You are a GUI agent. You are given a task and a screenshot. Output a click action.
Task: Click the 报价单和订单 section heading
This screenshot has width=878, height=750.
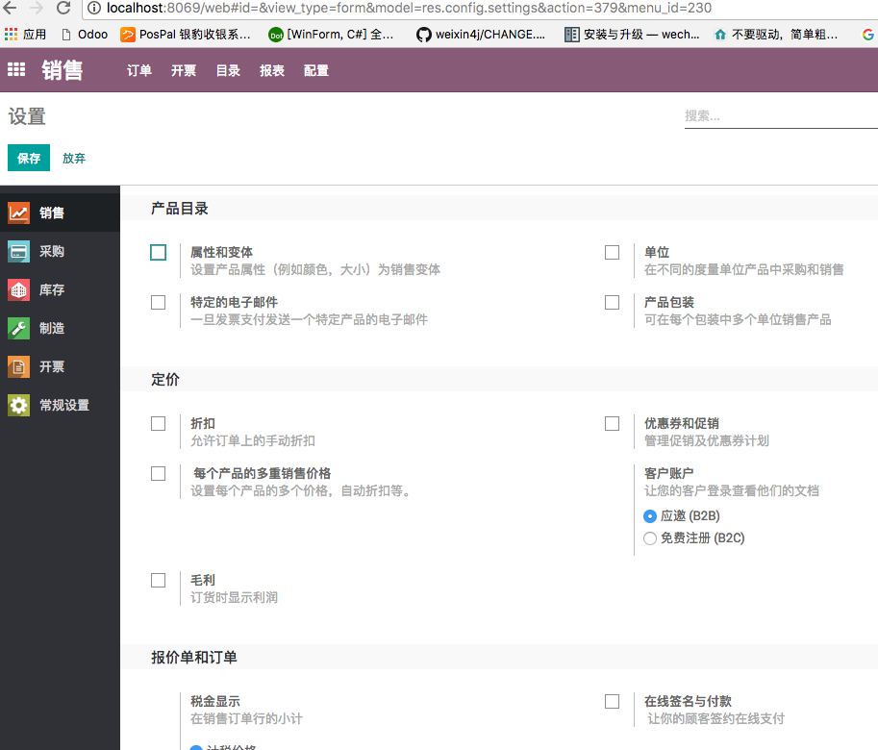[194, 657]
